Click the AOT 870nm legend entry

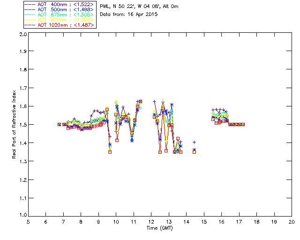(59, 20)
